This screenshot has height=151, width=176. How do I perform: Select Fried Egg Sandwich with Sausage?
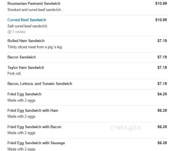(36, 143)
